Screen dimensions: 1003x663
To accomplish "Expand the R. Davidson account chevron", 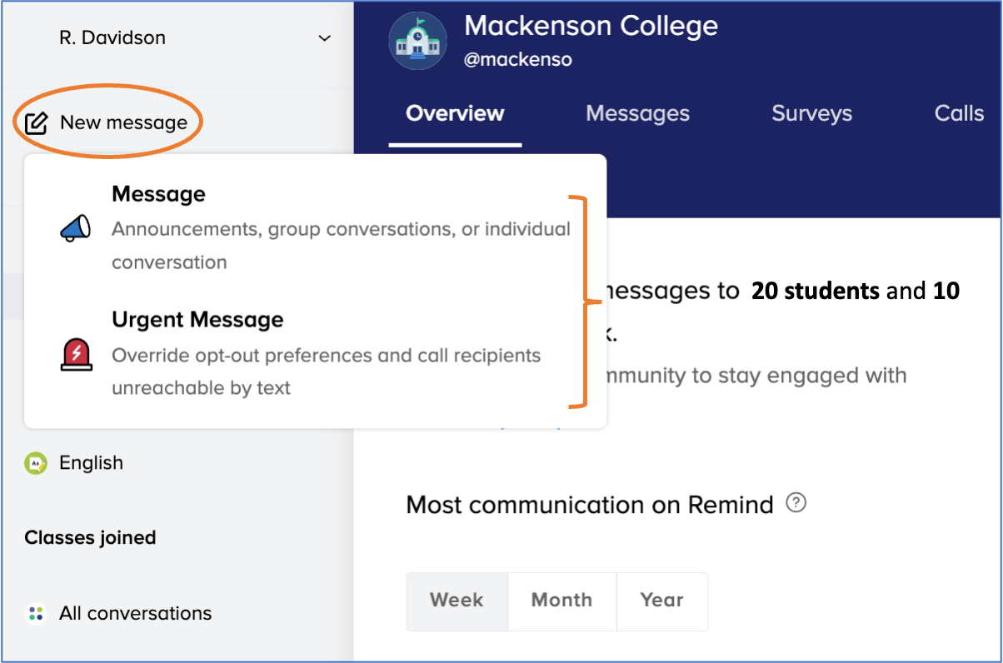I will [x=325, y=38].
